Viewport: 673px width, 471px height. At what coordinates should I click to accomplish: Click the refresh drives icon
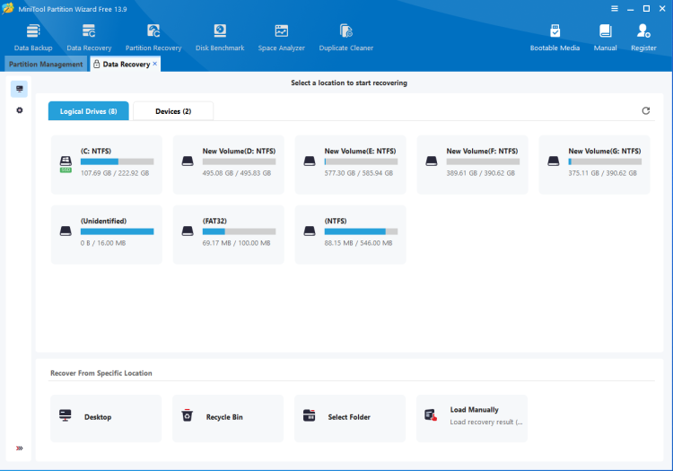click(x=645, y=111)
